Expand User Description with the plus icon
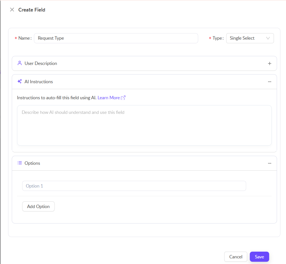Image resolution: width=286 pixels, height=264 pixels. (x=270, y=64)
